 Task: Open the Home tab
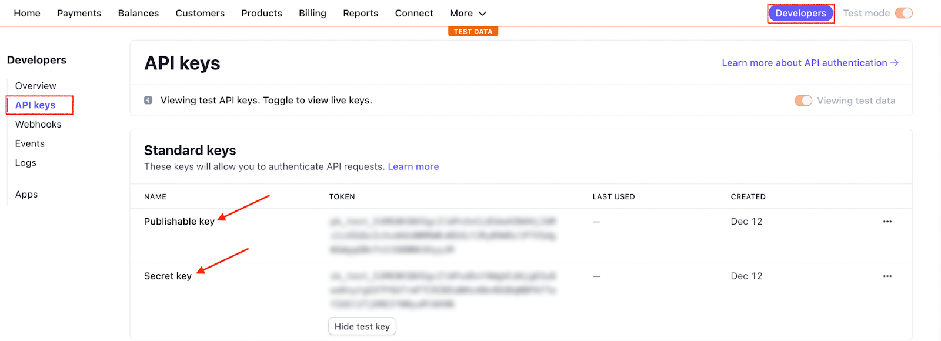[x=27, y=13]
